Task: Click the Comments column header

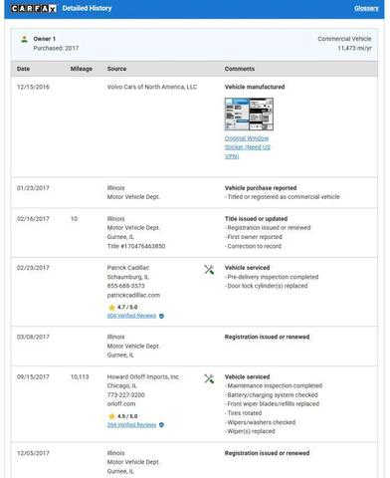Action: 240,69
